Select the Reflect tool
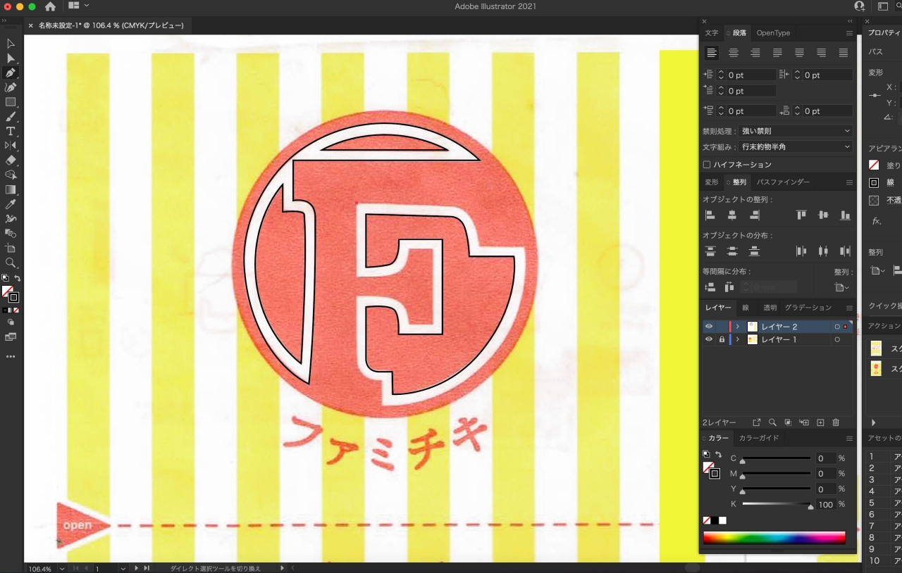 pyautogui.click(x=11, y=146)
